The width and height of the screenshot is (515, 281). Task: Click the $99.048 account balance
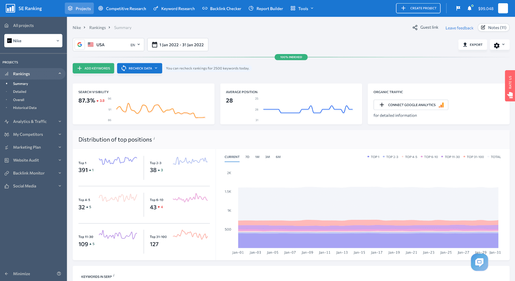pos(486,9)
